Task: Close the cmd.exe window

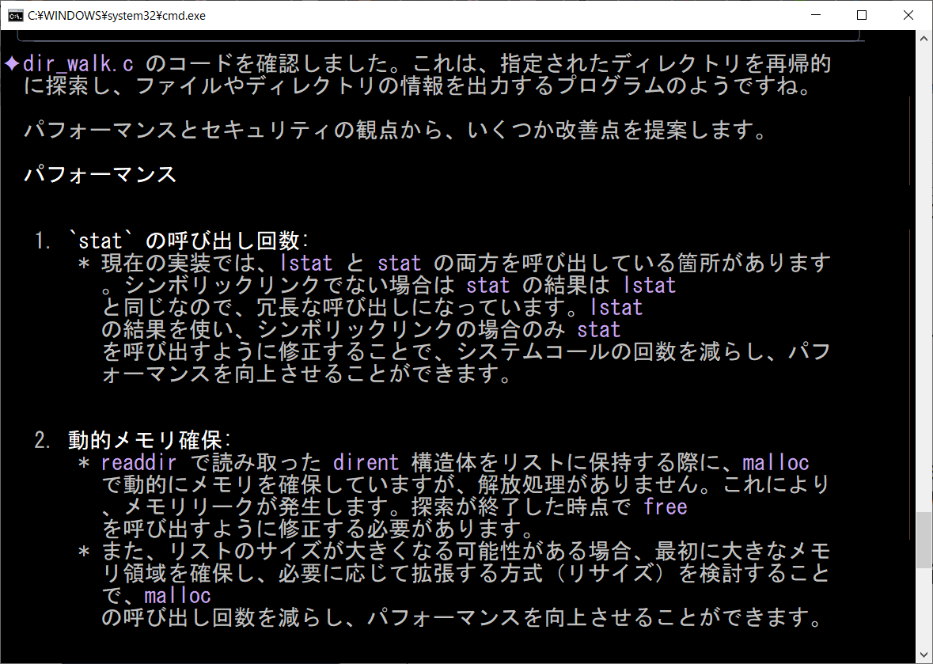Action: [906, 15]
